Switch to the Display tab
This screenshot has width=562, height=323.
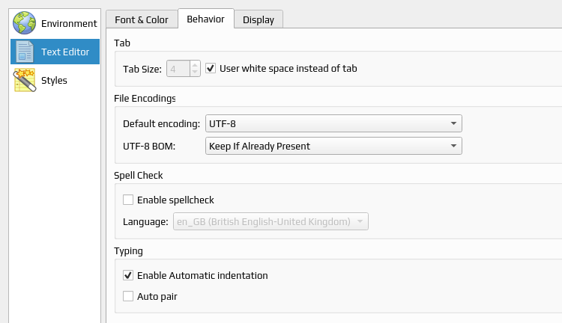click(x=259, y=19)
